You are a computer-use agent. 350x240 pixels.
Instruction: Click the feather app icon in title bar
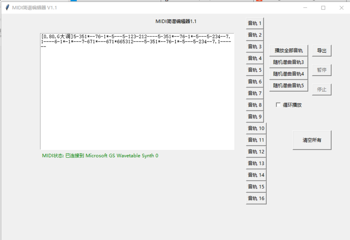pos(7,7)
